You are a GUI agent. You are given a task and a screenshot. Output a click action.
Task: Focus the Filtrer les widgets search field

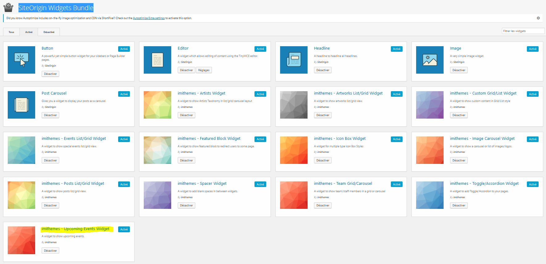(523, 31)
